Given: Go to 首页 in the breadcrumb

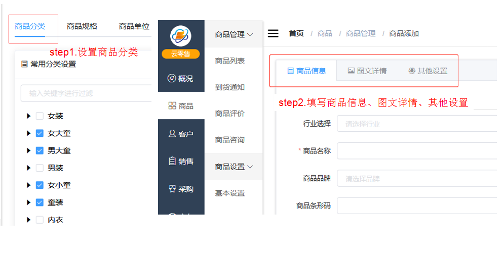Looking at the screenshot, I should click(296, 33).
